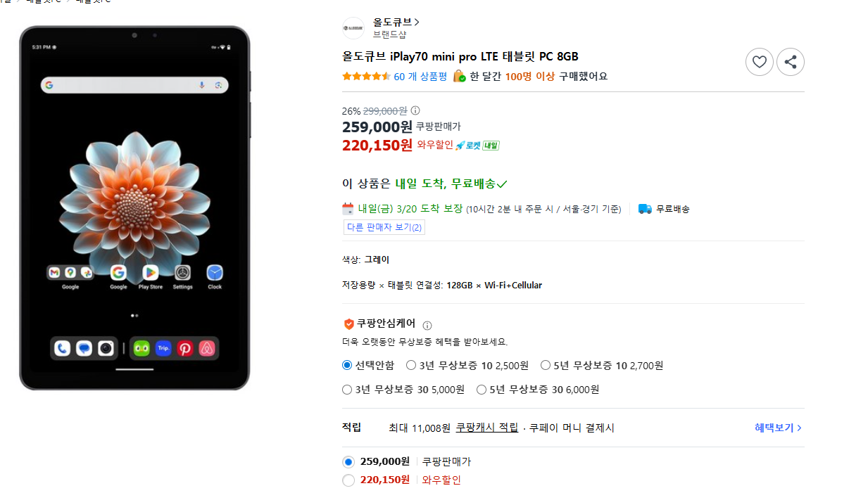Image resolution: width=868 pixels, height=493 pixels.
Task: Expand 다른 판매자 보기(2) sellers list
Action: click(384, 227)
